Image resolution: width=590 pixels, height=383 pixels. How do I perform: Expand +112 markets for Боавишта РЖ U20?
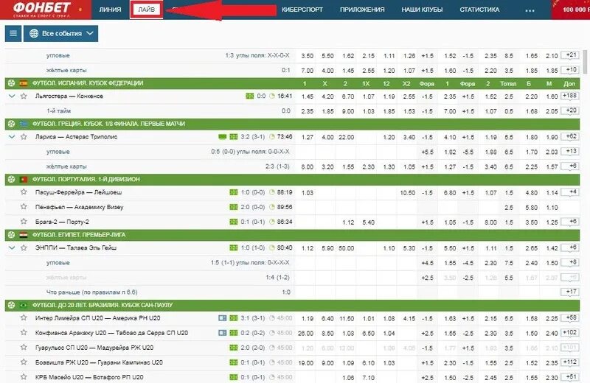pyautogui.click(x=569, y=362)
